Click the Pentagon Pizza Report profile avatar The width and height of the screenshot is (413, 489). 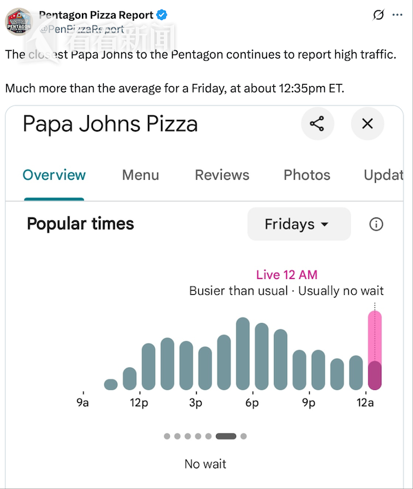(x=19, y=23)
